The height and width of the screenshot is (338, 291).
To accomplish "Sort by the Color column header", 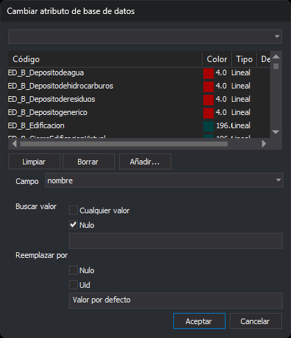I will pyautogui.click(x=217, y=59).
